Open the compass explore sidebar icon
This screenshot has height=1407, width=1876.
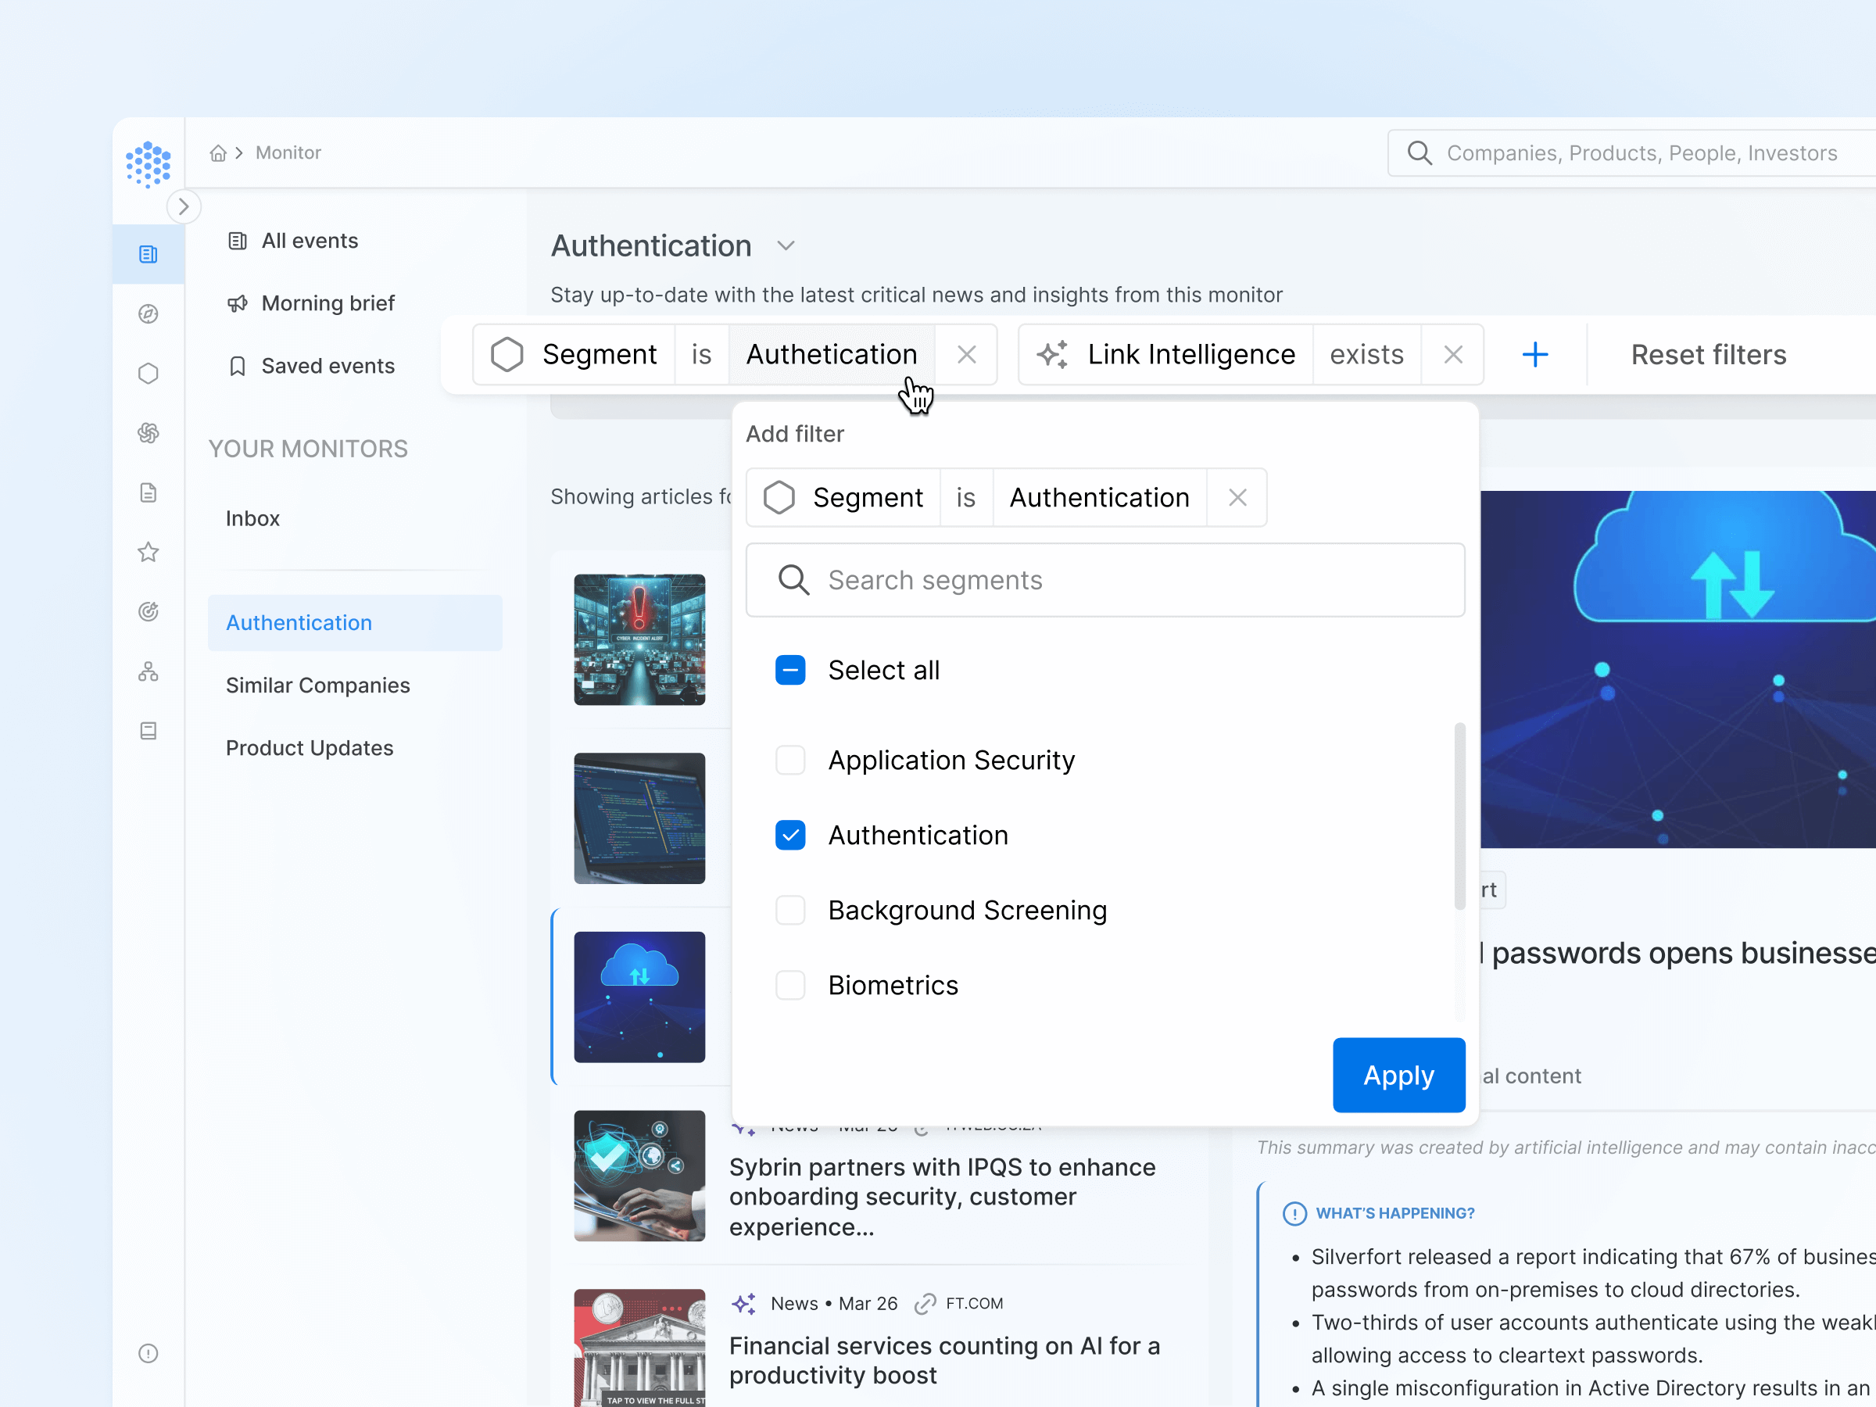(149, 313)
